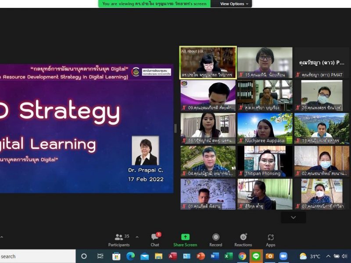Open the Chat panel

155,239
